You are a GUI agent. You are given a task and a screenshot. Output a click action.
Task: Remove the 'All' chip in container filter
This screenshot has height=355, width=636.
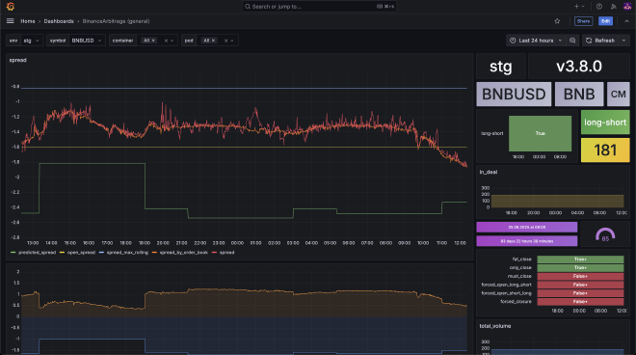pos(153,41)
